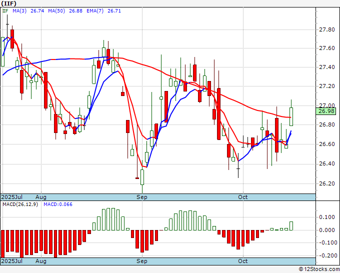Open the 12Stocks.com copyright link
The height and width of the screenshot is (273, 340).
click(x=319, y=269)
